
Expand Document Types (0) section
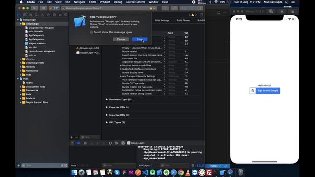pyautogui.click(x=107, y=99)
